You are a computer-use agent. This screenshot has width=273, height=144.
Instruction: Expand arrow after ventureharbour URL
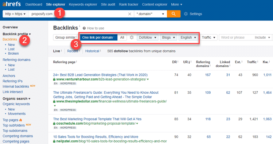coord(148,79)
